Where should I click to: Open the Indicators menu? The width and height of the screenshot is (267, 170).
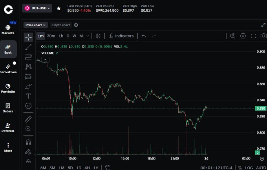click(121, 36)
